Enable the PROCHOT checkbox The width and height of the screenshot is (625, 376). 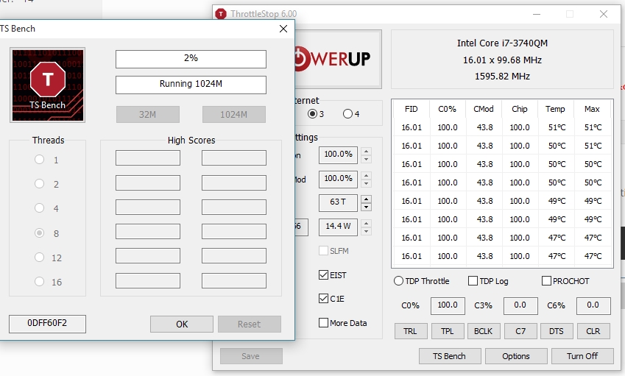(546, 281)
